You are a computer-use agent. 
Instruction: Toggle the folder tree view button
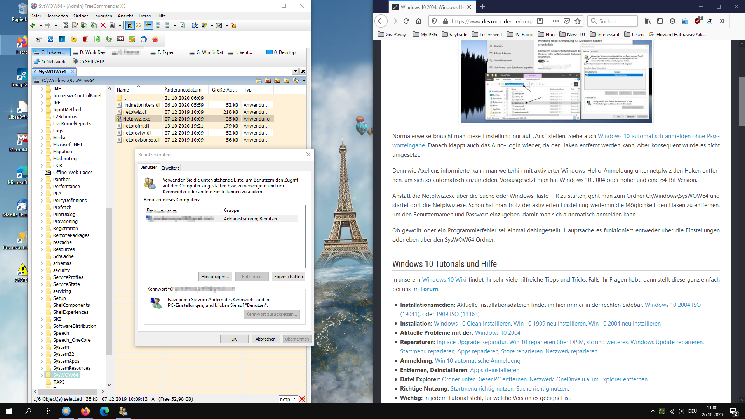coord(130,26)
